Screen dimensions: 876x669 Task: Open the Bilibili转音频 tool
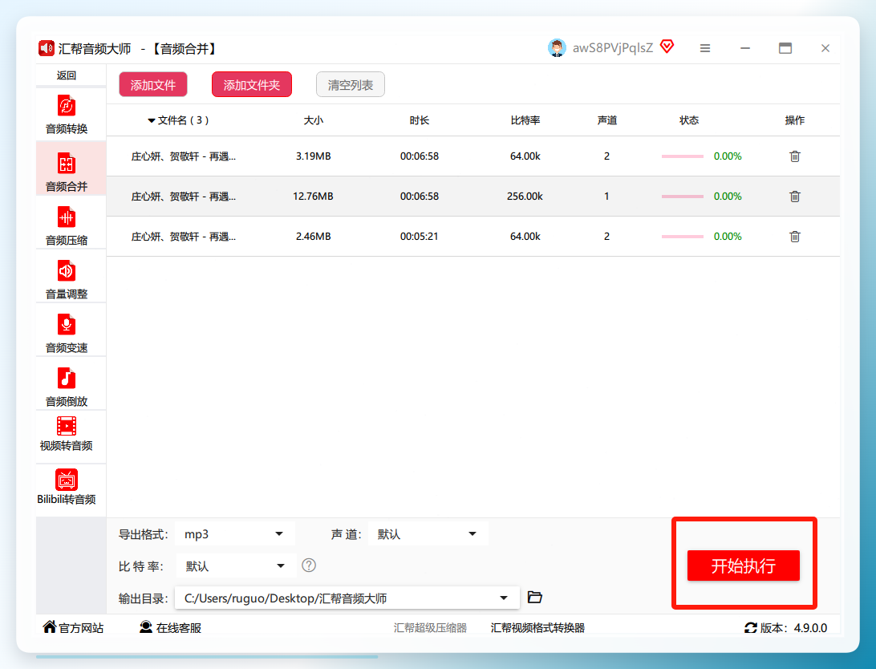67,488
